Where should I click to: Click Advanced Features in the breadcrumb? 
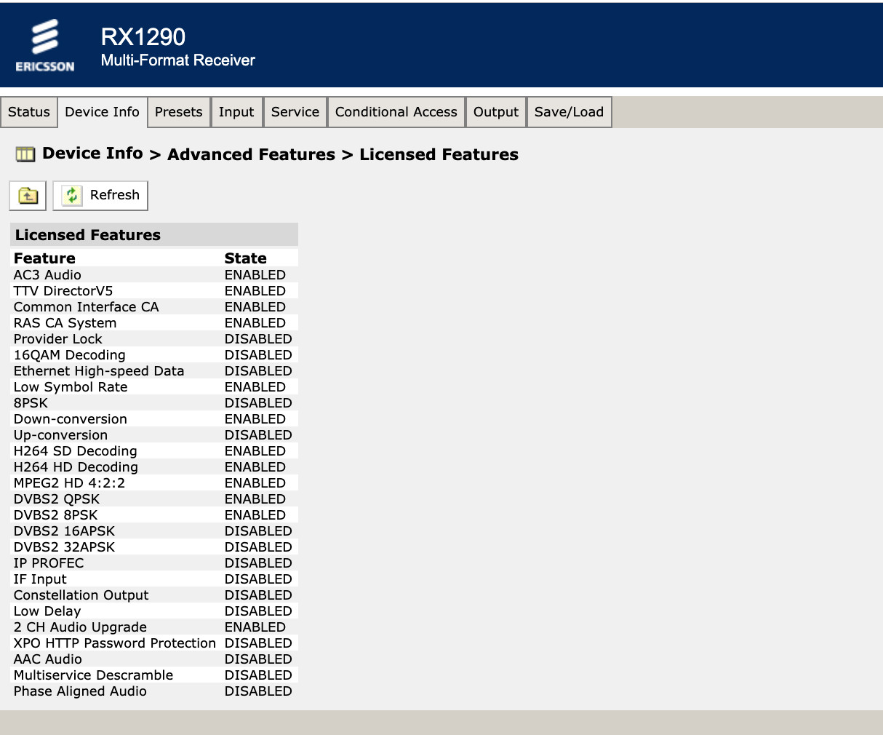click(251, 154)
